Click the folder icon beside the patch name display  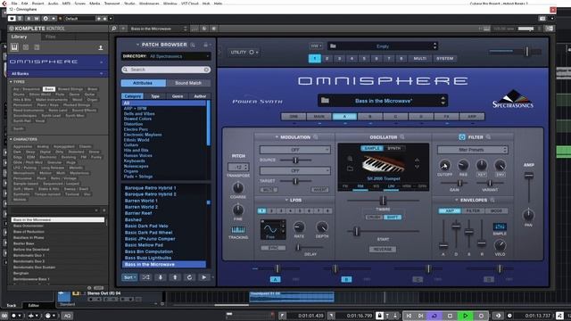click(x=325, y=101)
